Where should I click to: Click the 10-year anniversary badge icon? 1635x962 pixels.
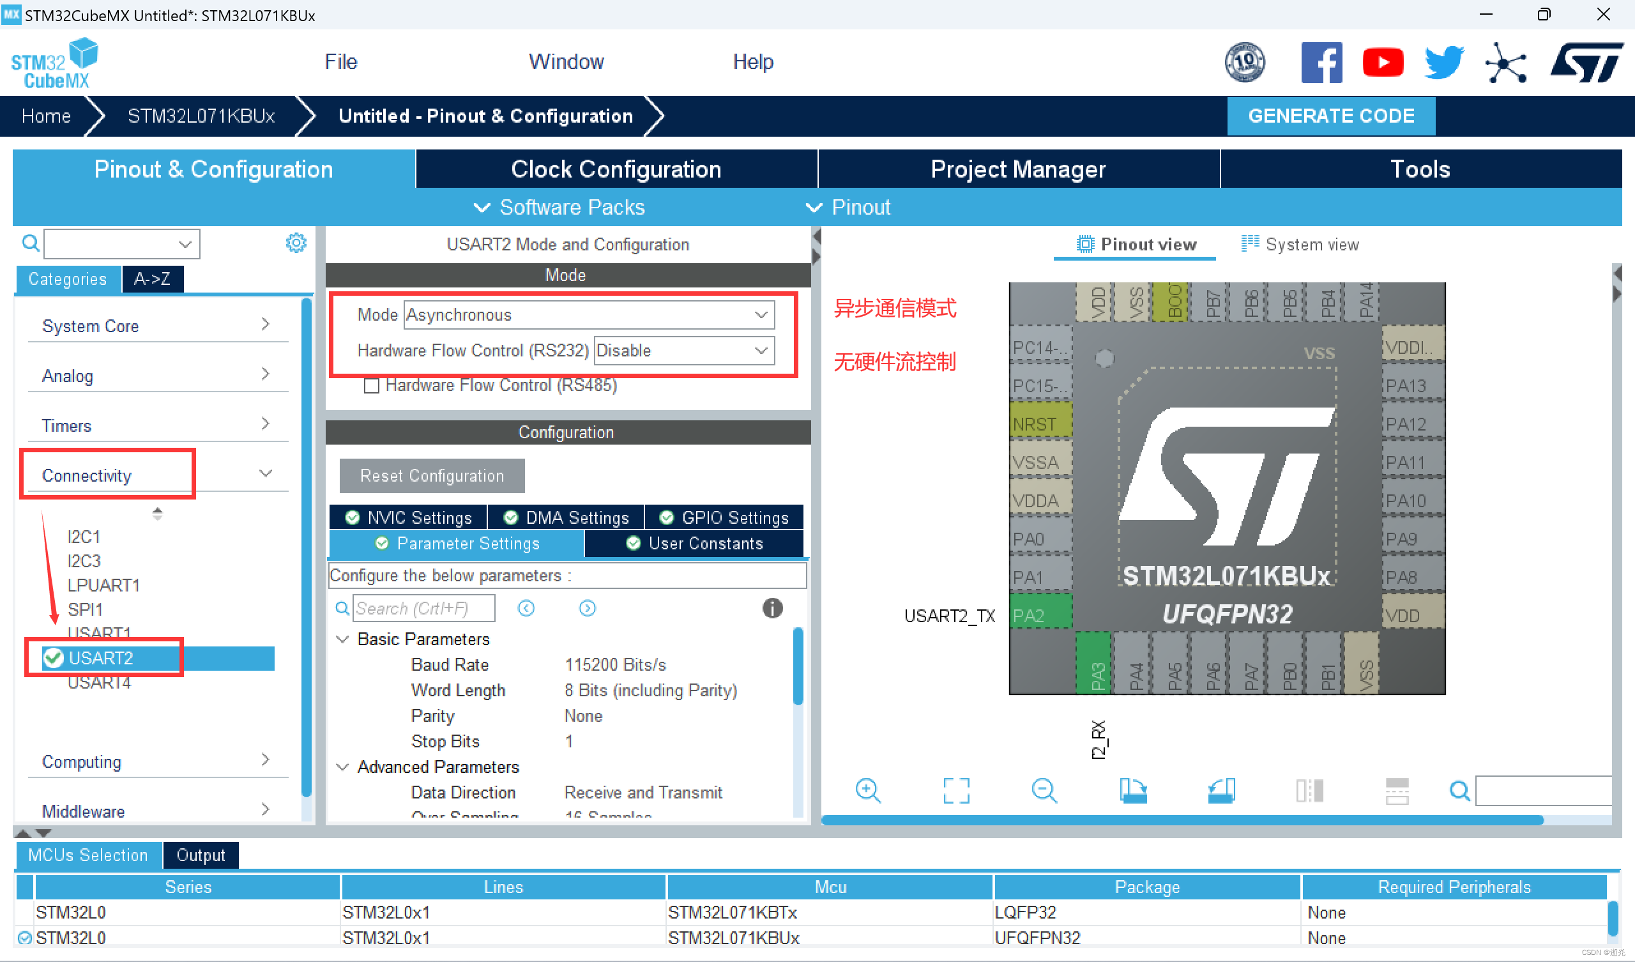click(1243, 63)
